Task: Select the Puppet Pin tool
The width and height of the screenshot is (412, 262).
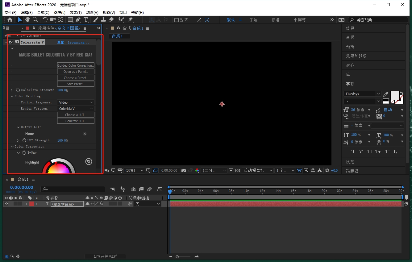Action: [x=130, y=20]
